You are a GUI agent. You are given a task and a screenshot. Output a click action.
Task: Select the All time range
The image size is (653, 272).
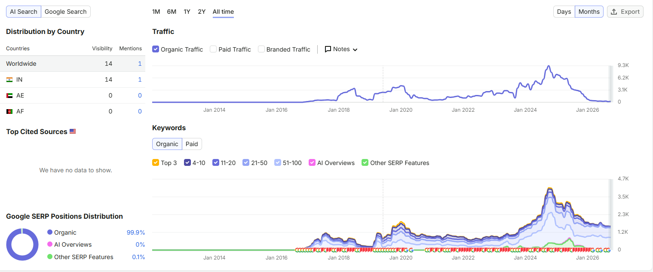(x=223, y=12)
